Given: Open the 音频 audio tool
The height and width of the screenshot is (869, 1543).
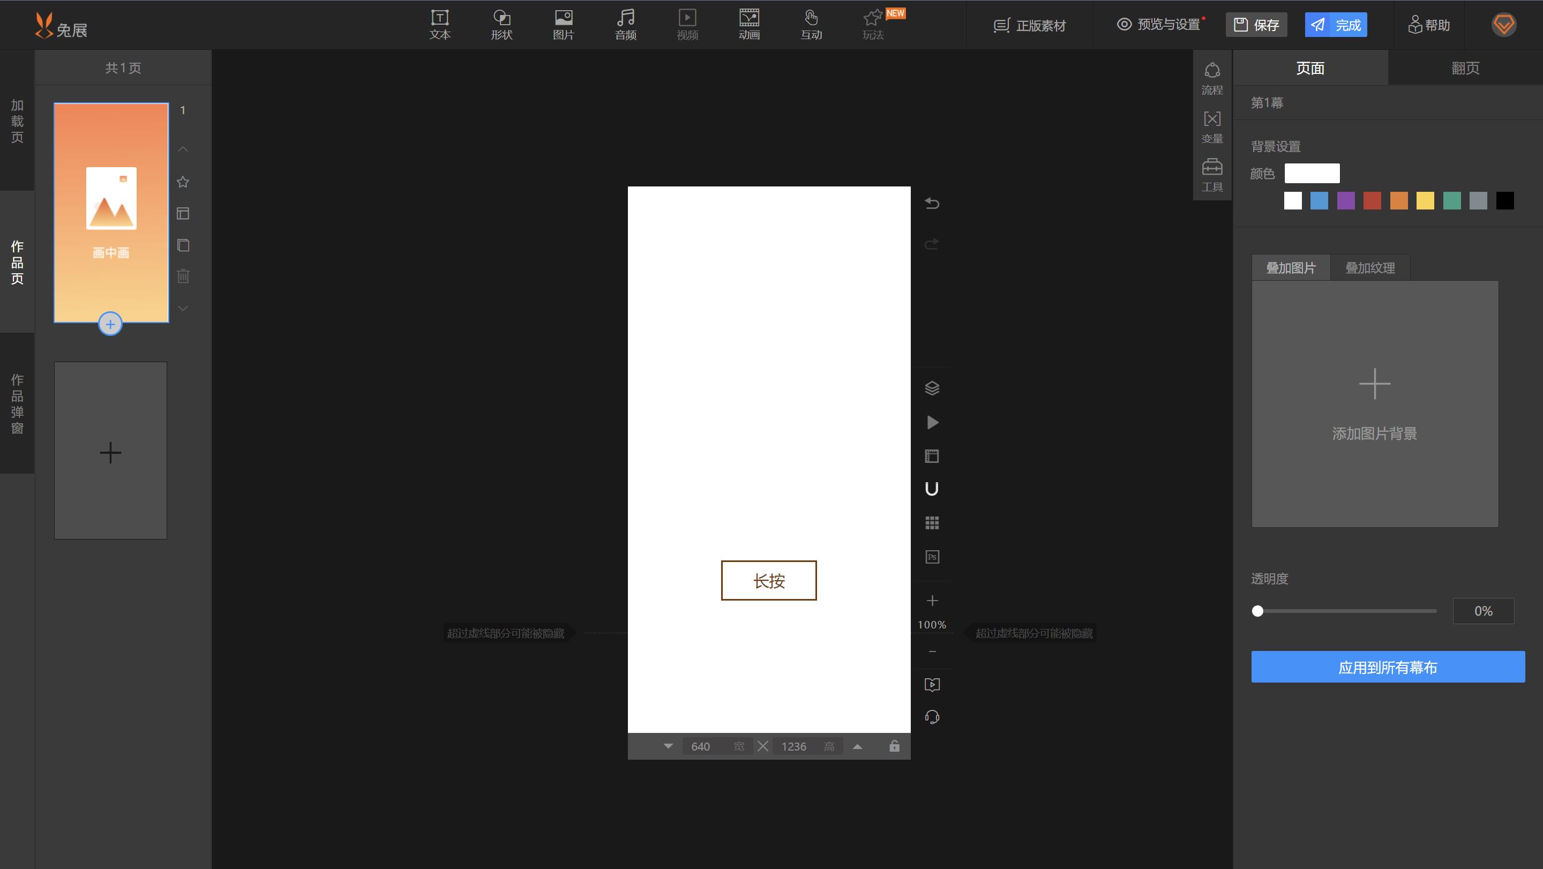Looking at the screenshot, I should click(625, 25).
